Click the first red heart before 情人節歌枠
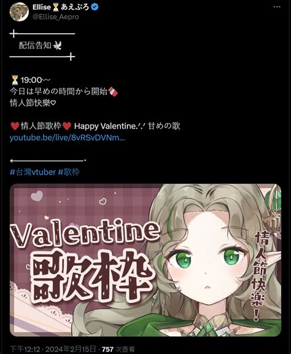 (x=15, y=126)
